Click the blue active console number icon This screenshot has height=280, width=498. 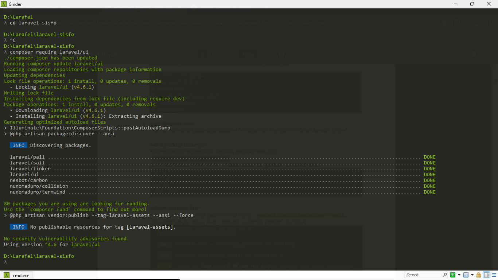click(466, 275)
